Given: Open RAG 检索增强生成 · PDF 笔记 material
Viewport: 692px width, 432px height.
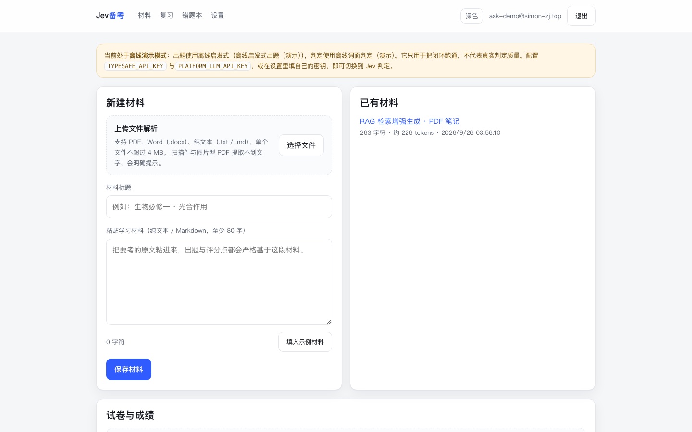Looking at the screenshot, I should click(x=410, y=121).
